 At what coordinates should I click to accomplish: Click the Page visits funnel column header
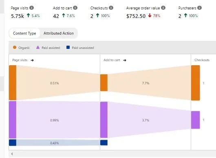click(x=20, y=60)
